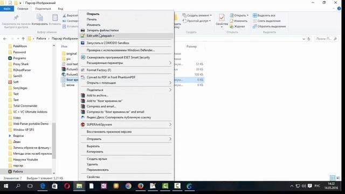Click the ribbon Вставить icon
Image resolution: width=345 pixels, height=194 pixels.
click(55, 18)
